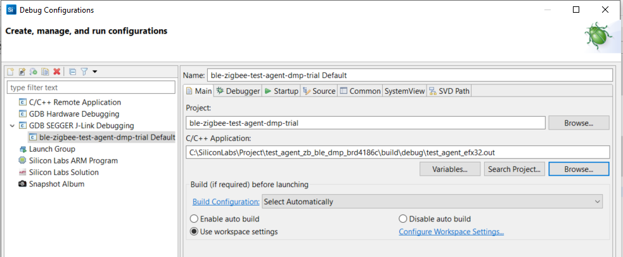The image size is (623, 257).
Task: Click the New prototype configuration icon
Action: pyautogui.click(x=22, y=72)
